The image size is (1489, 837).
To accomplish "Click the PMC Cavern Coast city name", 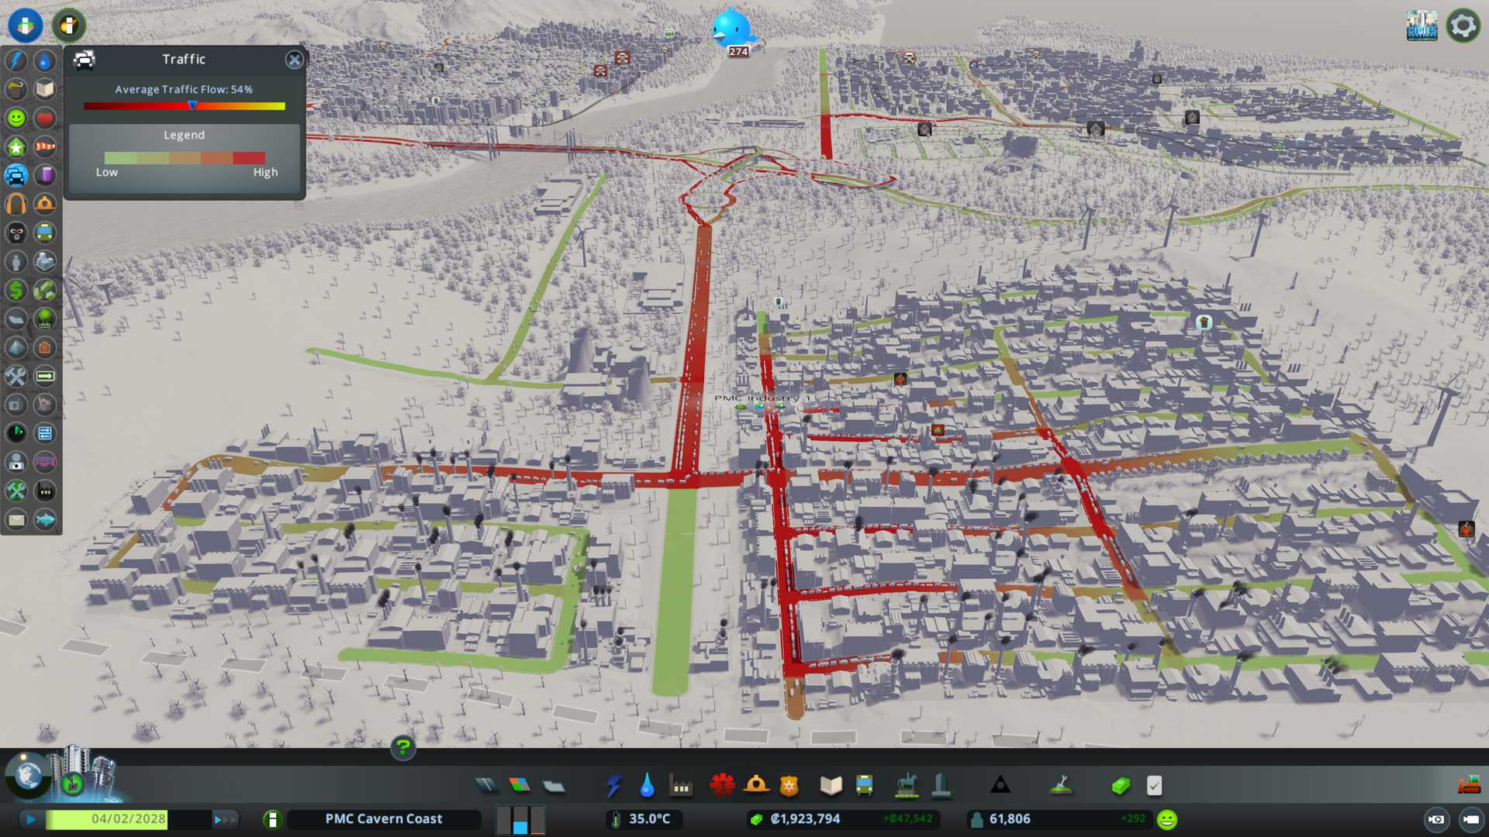I will click(384, 819).
